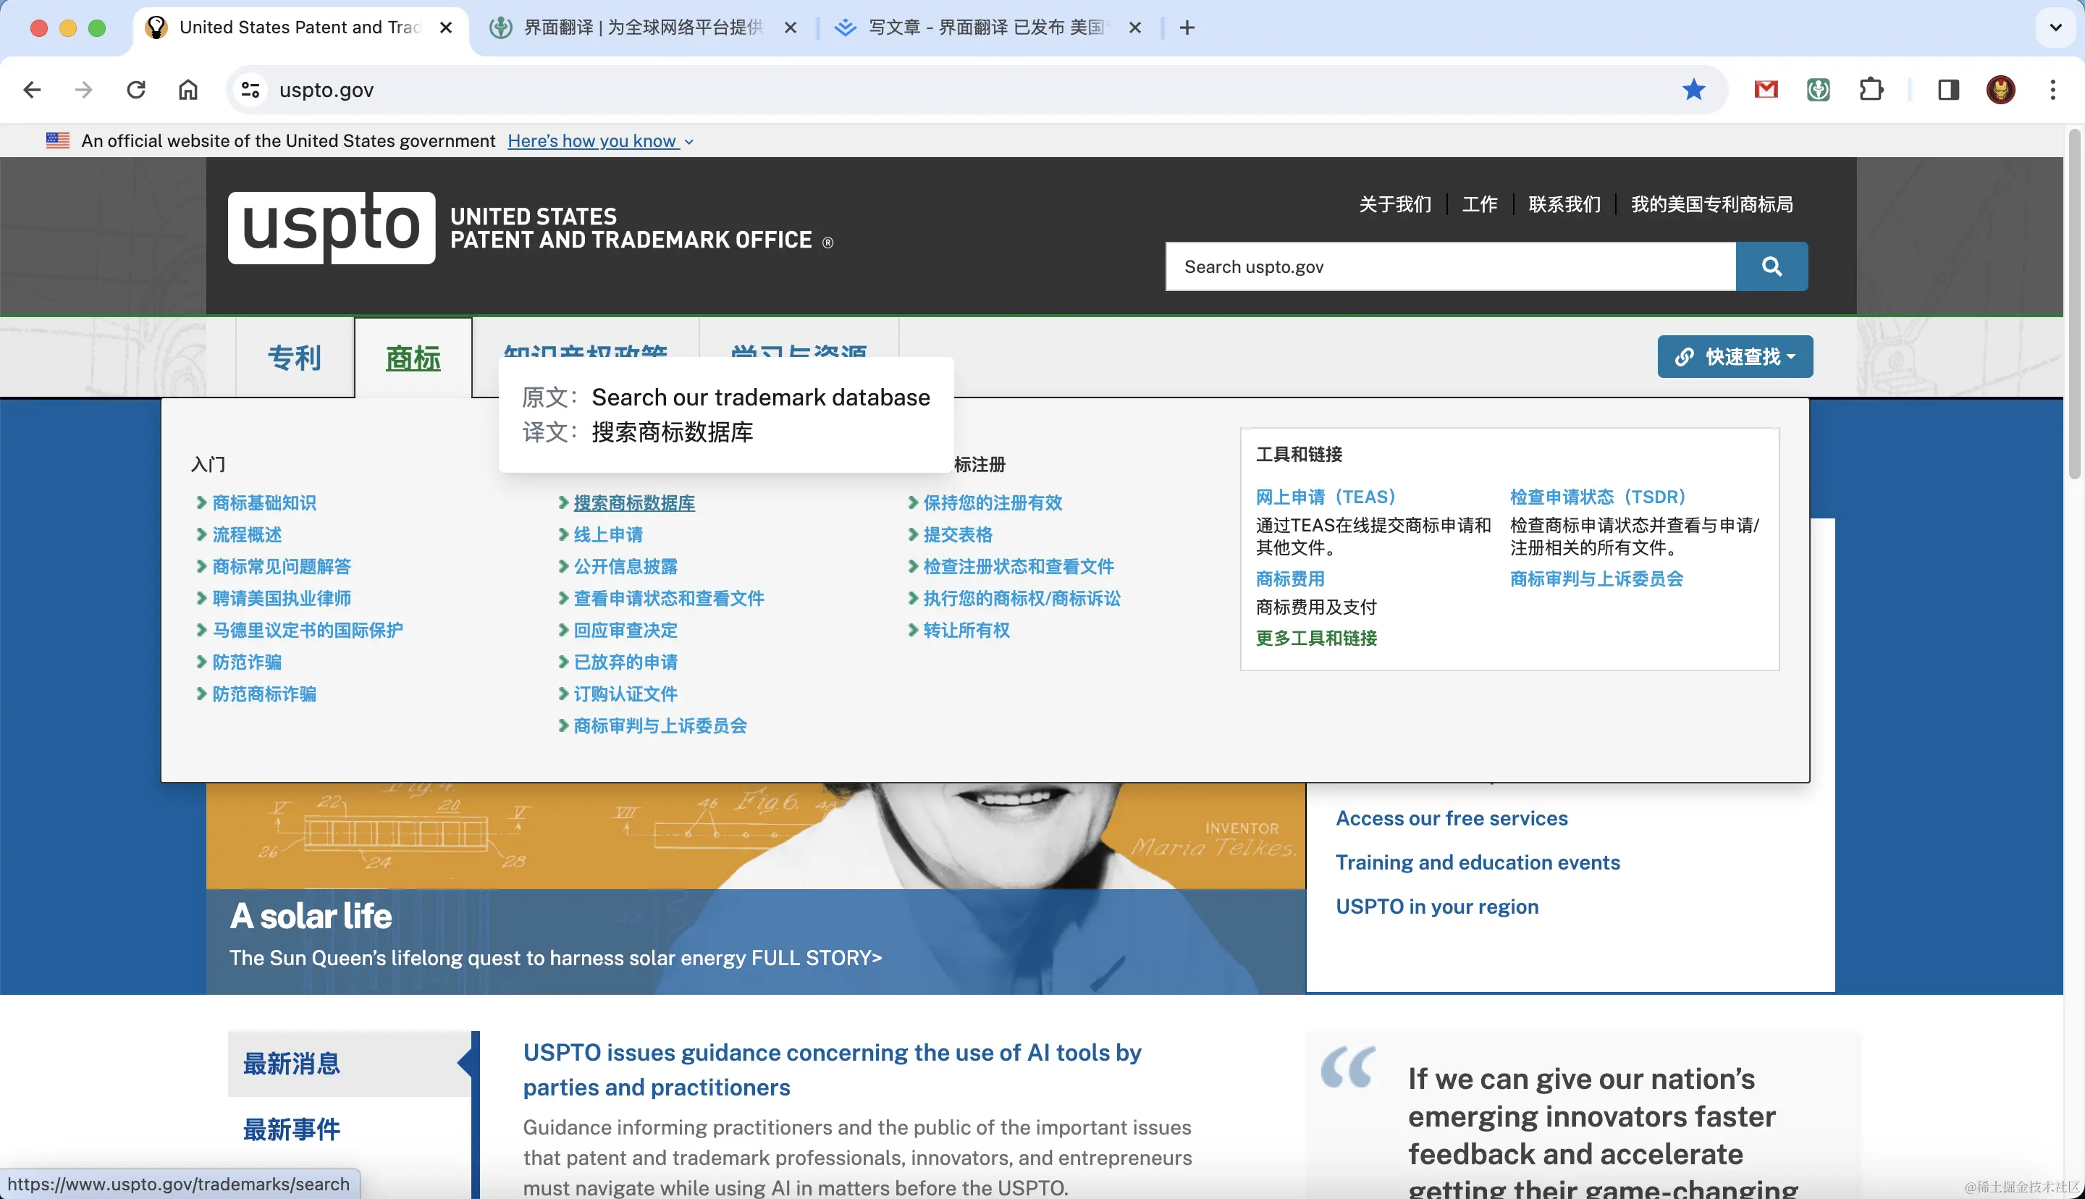Screen dimensions: 2085x1199
Task: Click the USPTO logo
Action: coord(331,228)
